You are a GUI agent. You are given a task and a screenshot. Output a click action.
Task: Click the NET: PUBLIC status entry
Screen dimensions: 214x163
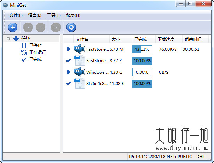click(x=179, y=157)
